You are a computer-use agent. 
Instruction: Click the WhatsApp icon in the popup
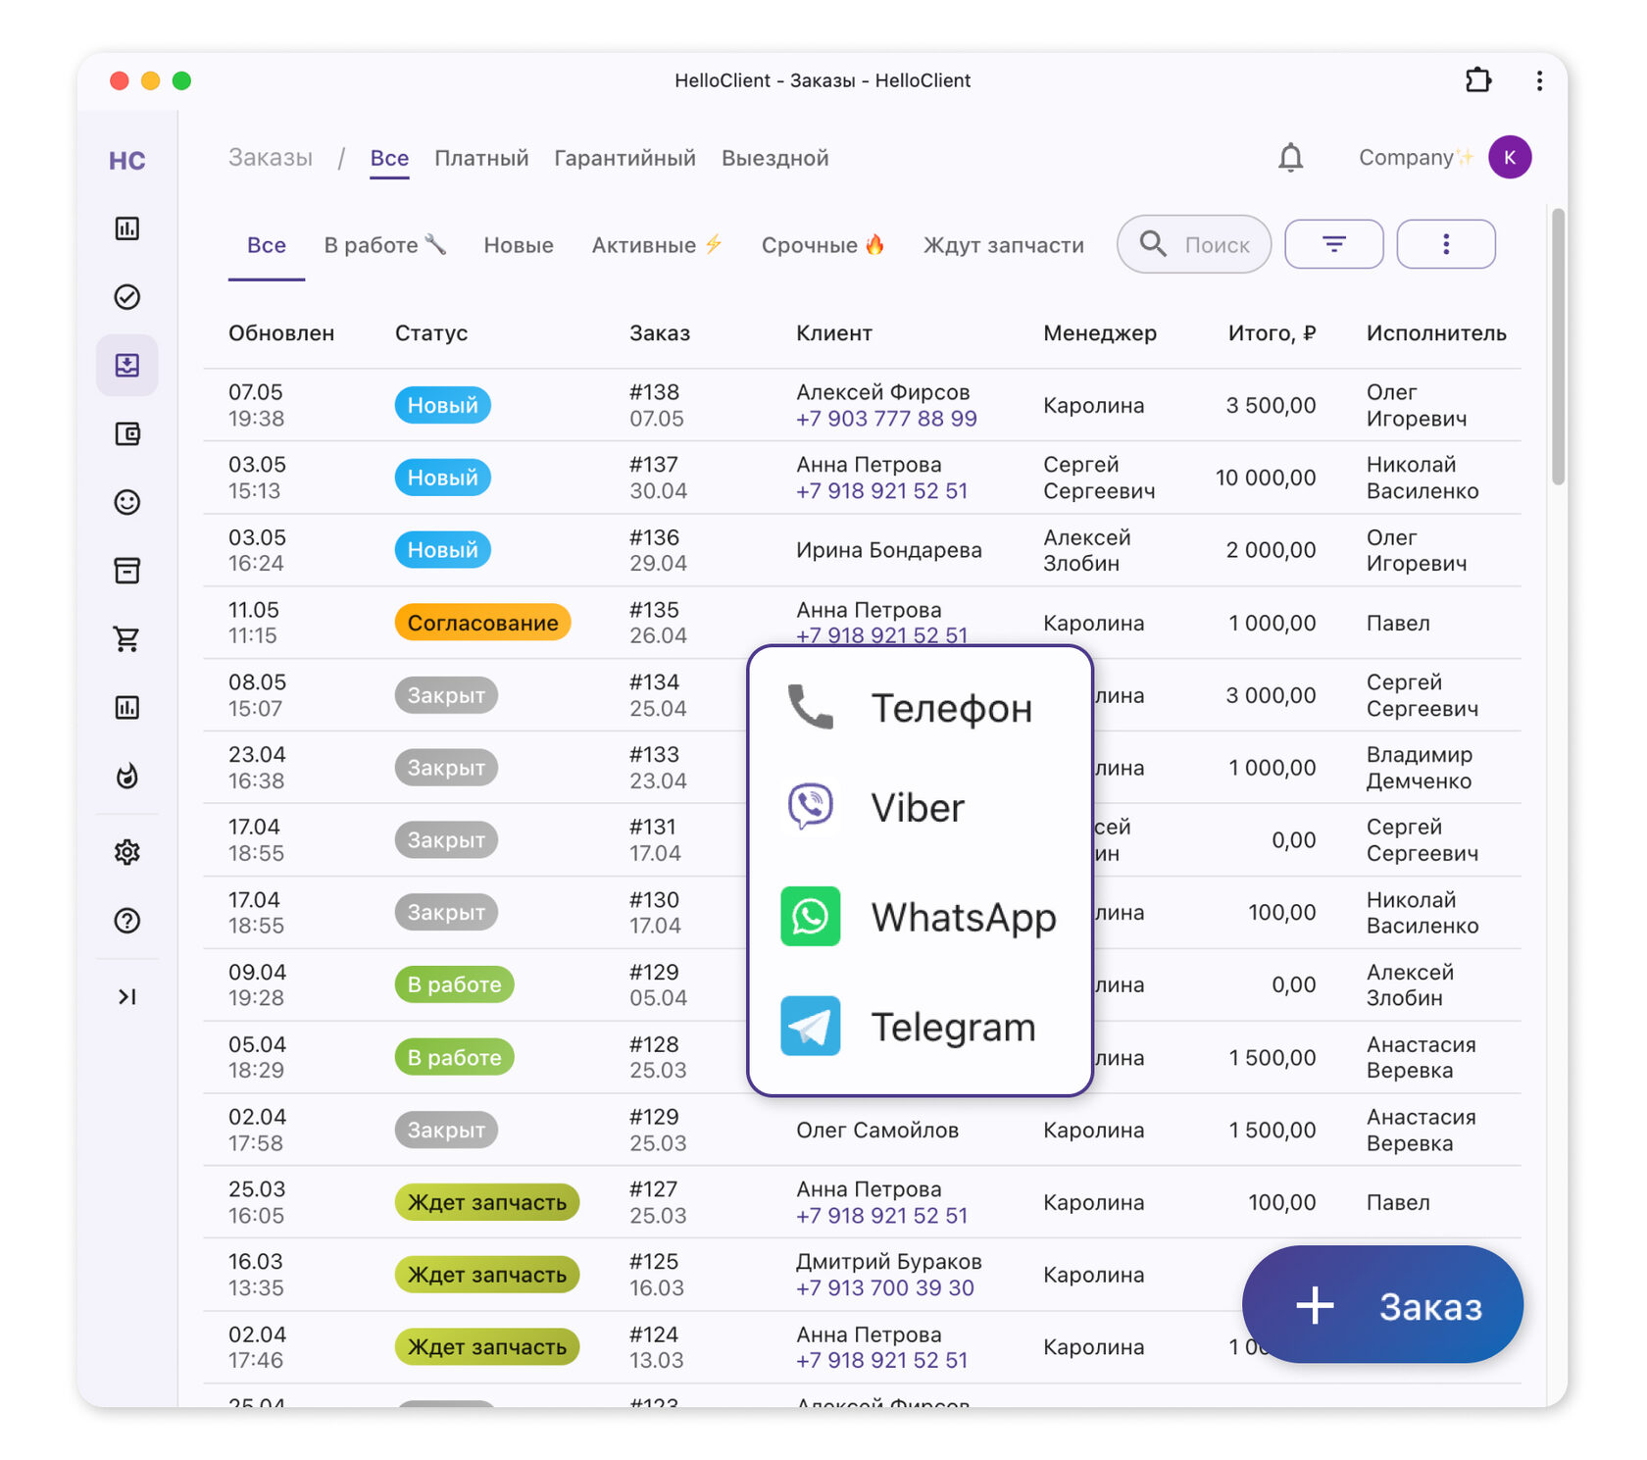click(x=811, y=916)
